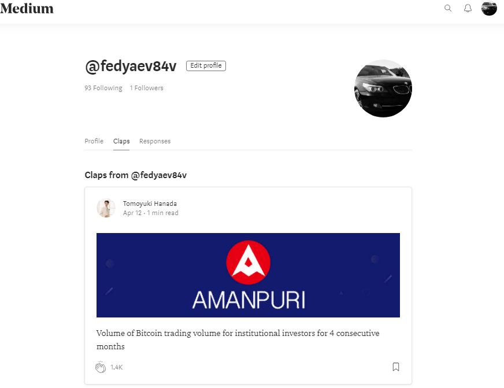Open Tomoyuki Hanada author name link
This screenshot has height=388, width=504.
(x=150, y=204)
